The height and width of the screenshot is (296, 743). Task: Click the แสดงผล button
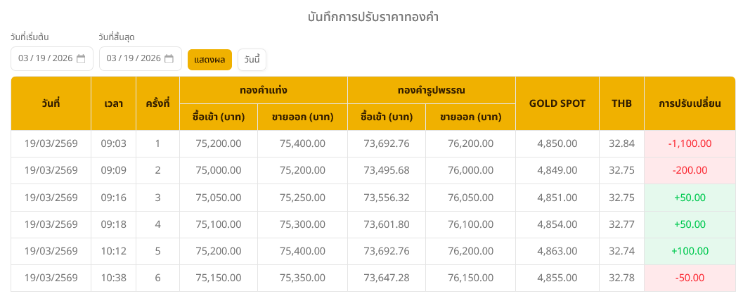(209, 60)
